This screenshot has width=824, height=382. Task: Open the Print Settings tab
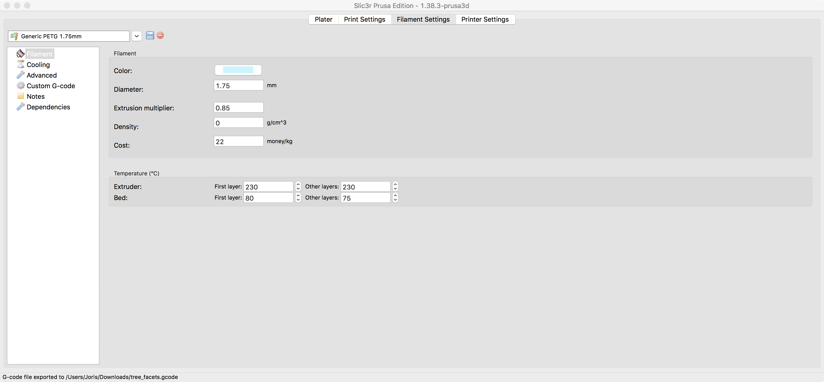point(364,19)
